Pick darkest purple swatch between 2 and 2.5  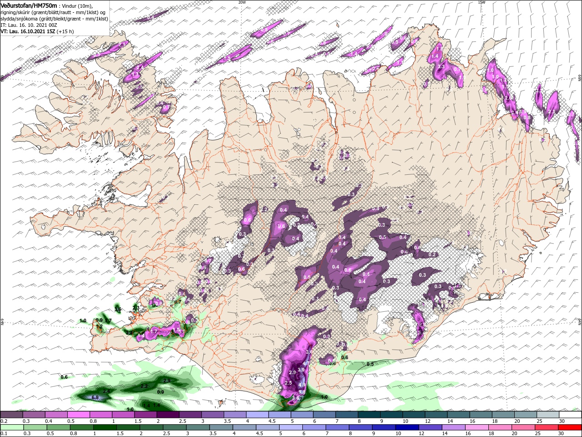[168, 414]
